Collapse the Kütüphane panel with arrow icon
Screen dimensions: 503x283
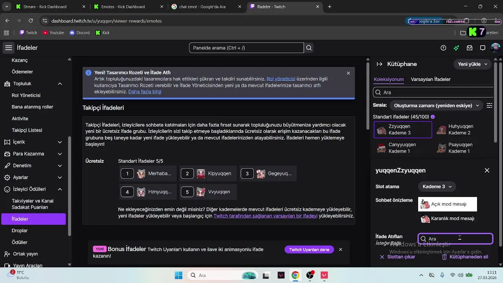point(380,64)
